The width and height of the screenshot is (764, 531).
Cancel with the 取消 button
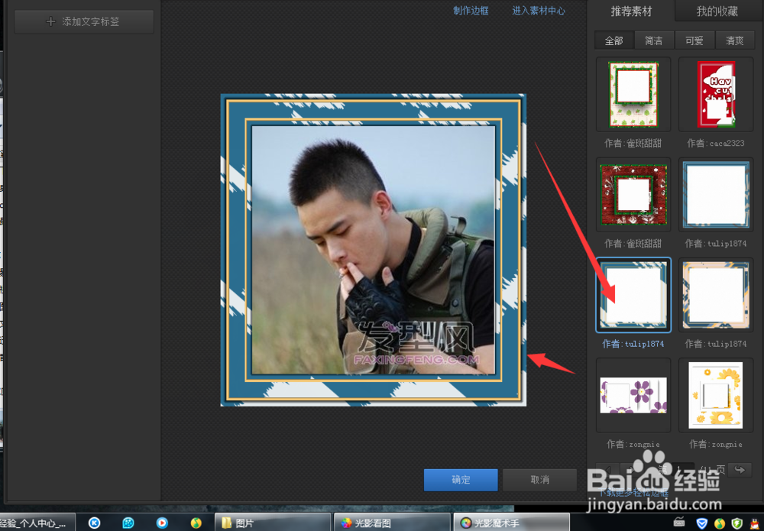[540, 480]
